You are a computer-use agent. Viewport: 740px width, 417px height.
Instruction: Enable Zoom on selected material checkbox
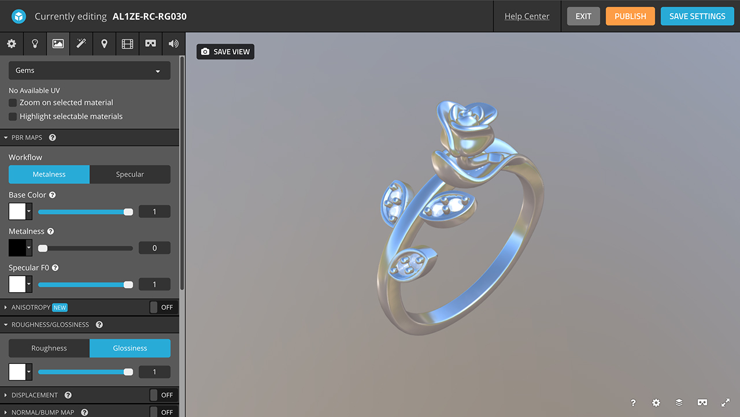coord(13,103)
